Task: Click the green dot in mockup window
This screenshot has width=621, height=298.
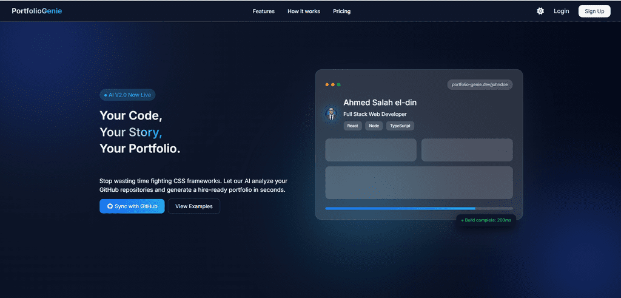Action: (x=339, y=84)
